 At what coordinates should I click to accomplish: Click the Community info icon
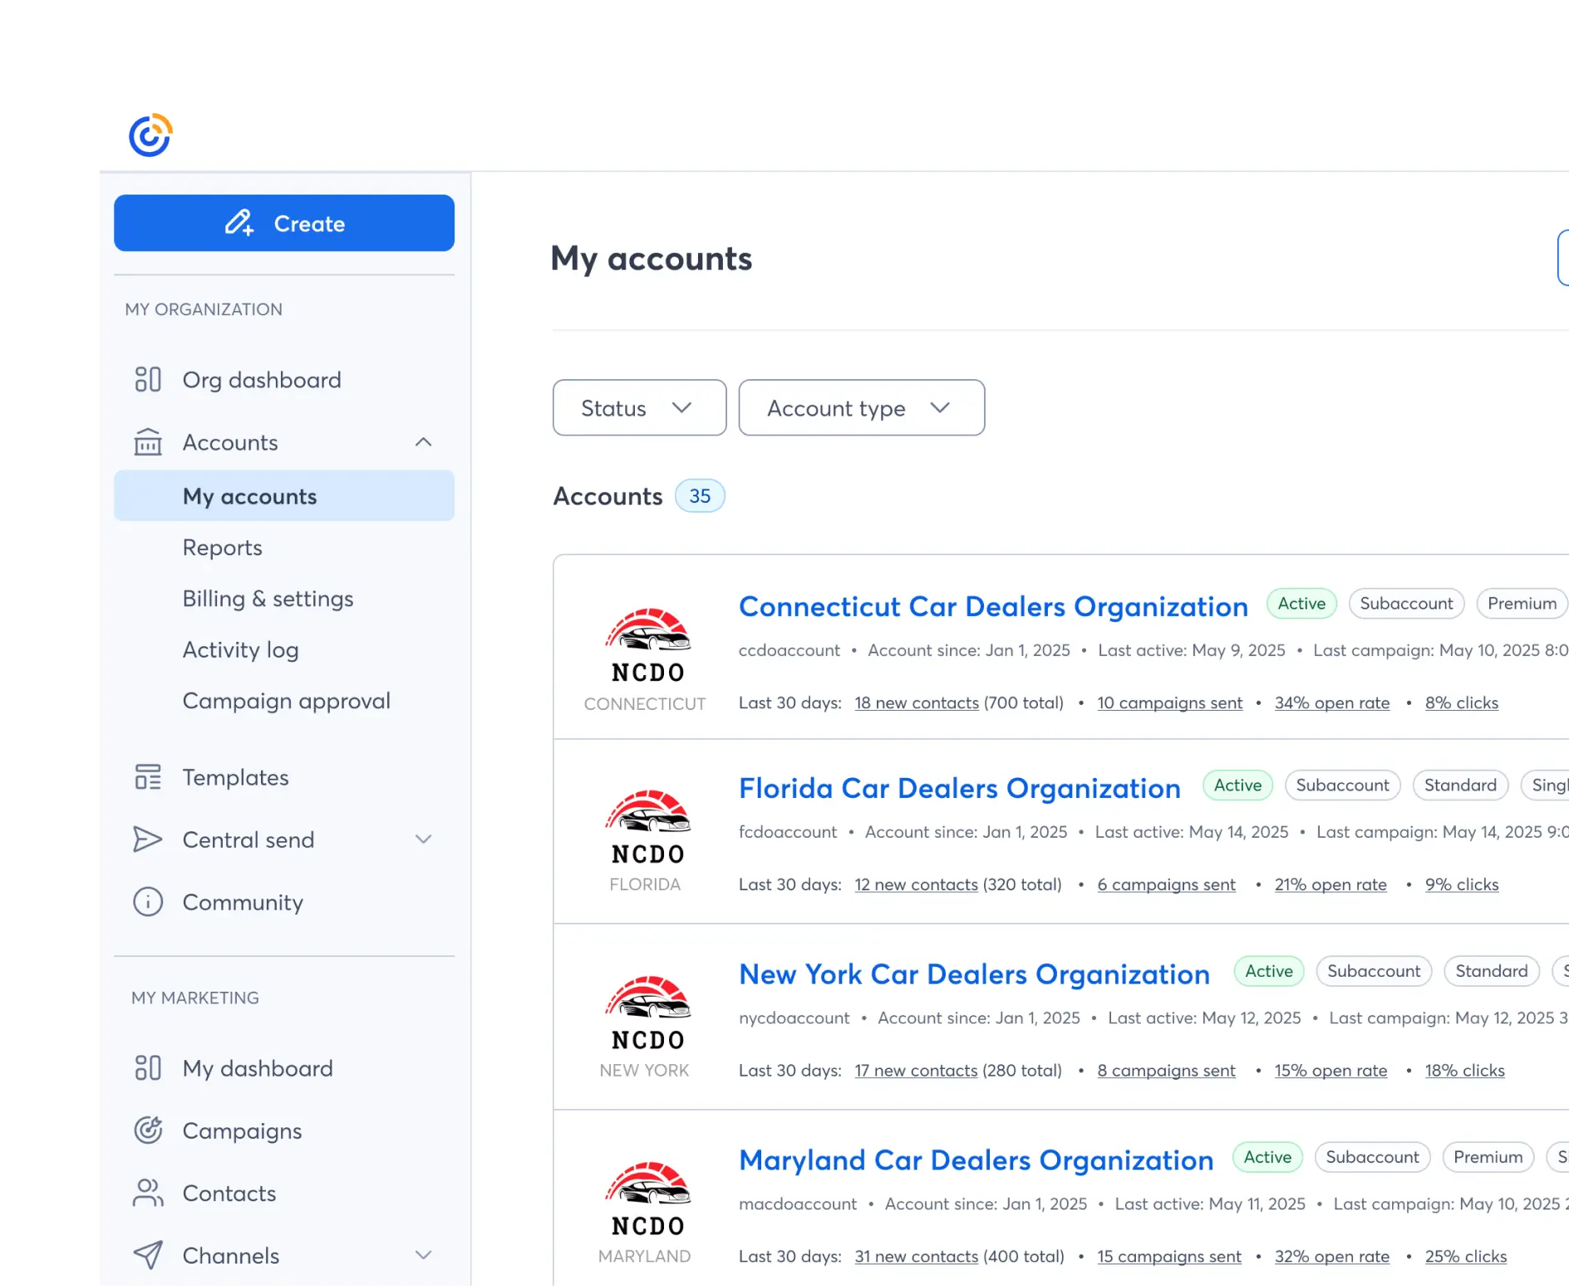(x=148, y=902)
